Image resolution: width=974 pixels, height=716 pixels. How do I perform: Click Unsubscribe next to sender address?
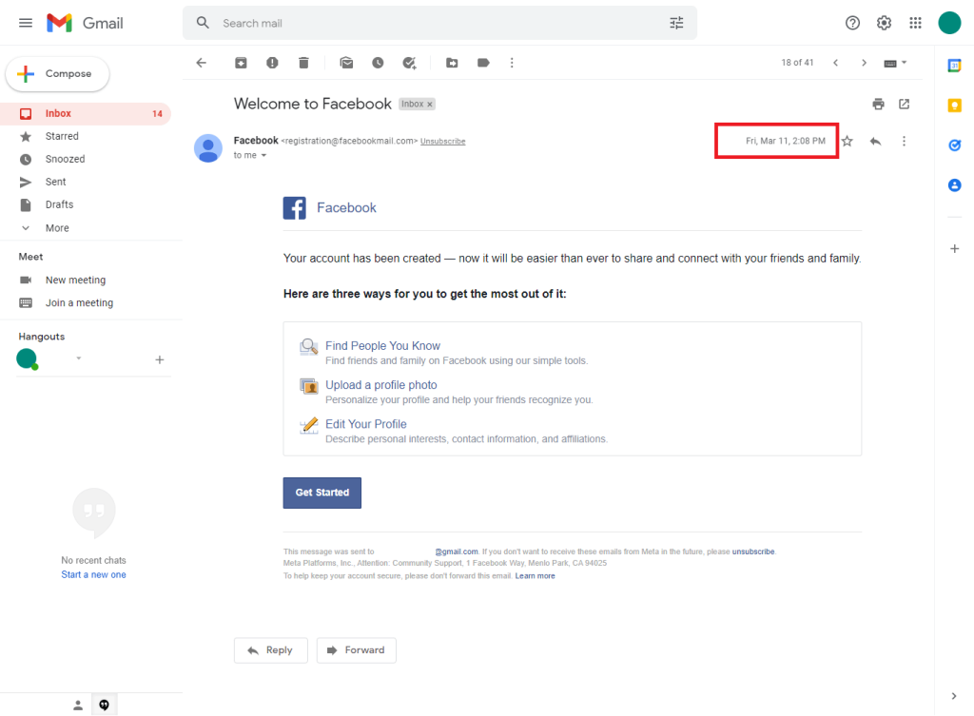[x=443, y=142]
